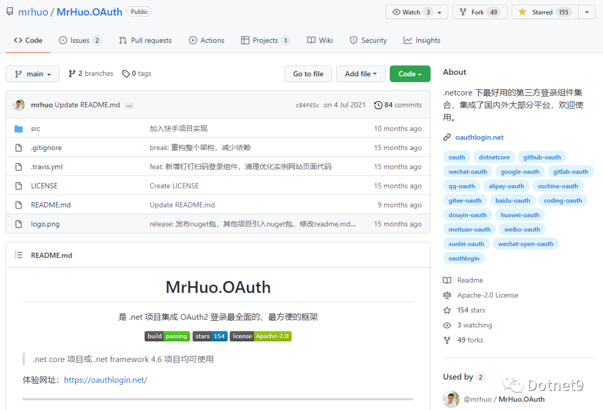
Task: Open README table of contents list icon
Action: point(18,255)
